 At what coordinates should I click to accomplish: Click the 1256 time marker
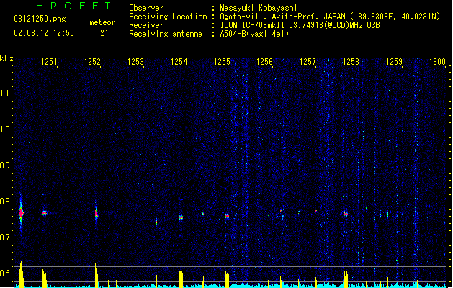(x=264, y=62)
